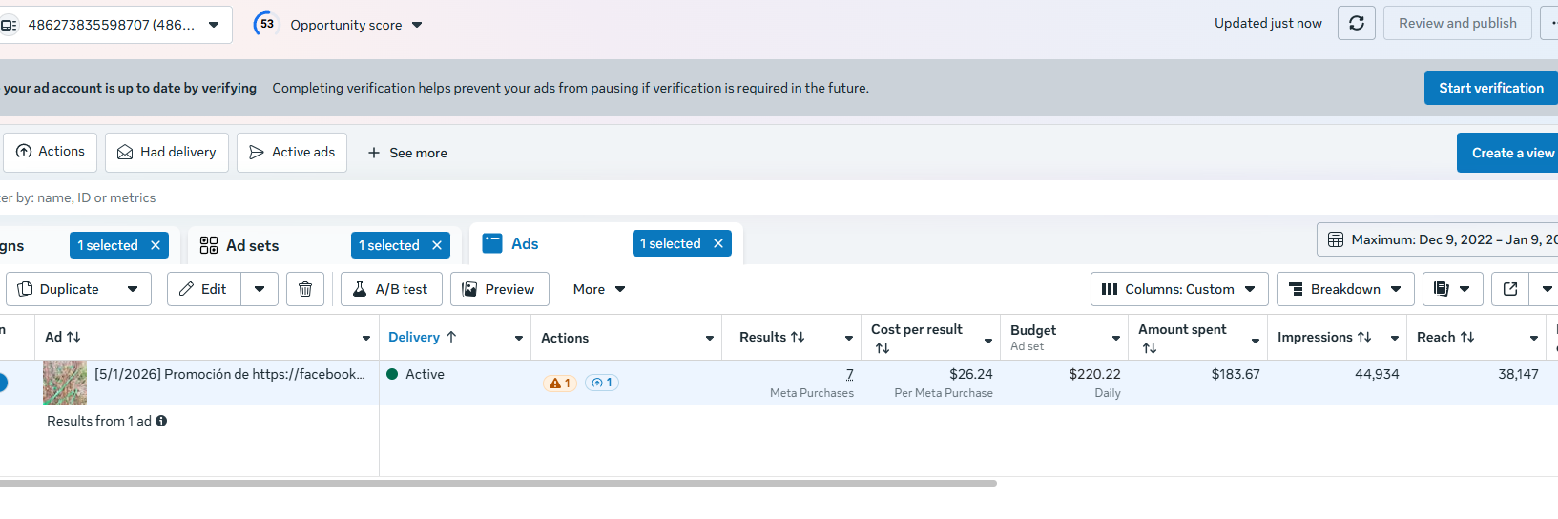Expand the Duplicate button dropdown arrow
The height and width of the screenshot is (519, 1558).
coord(133,289)
